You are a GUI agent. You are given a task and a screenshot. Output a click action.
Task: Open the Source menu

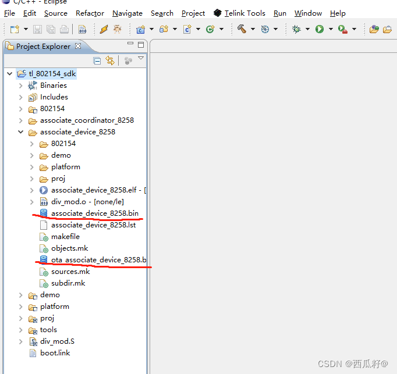click(x=56, y=13)
